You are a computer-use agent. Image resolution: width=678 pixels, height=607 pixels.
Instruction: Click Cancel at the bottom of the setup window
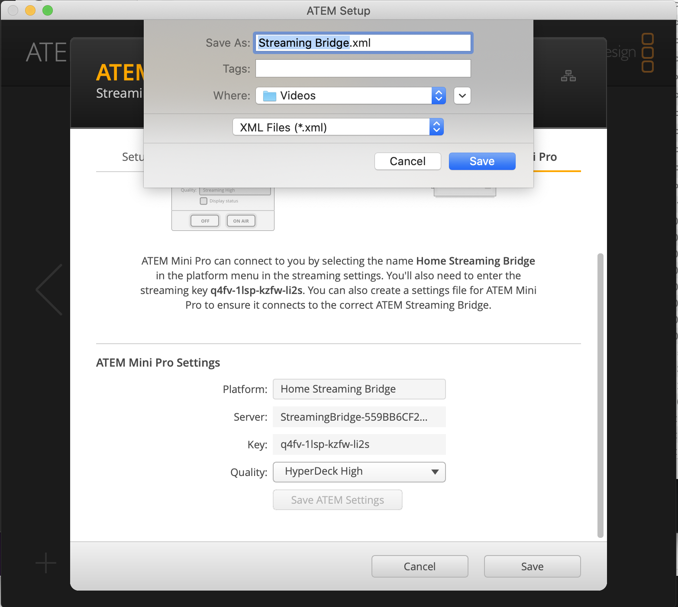[x=420, y=566]
